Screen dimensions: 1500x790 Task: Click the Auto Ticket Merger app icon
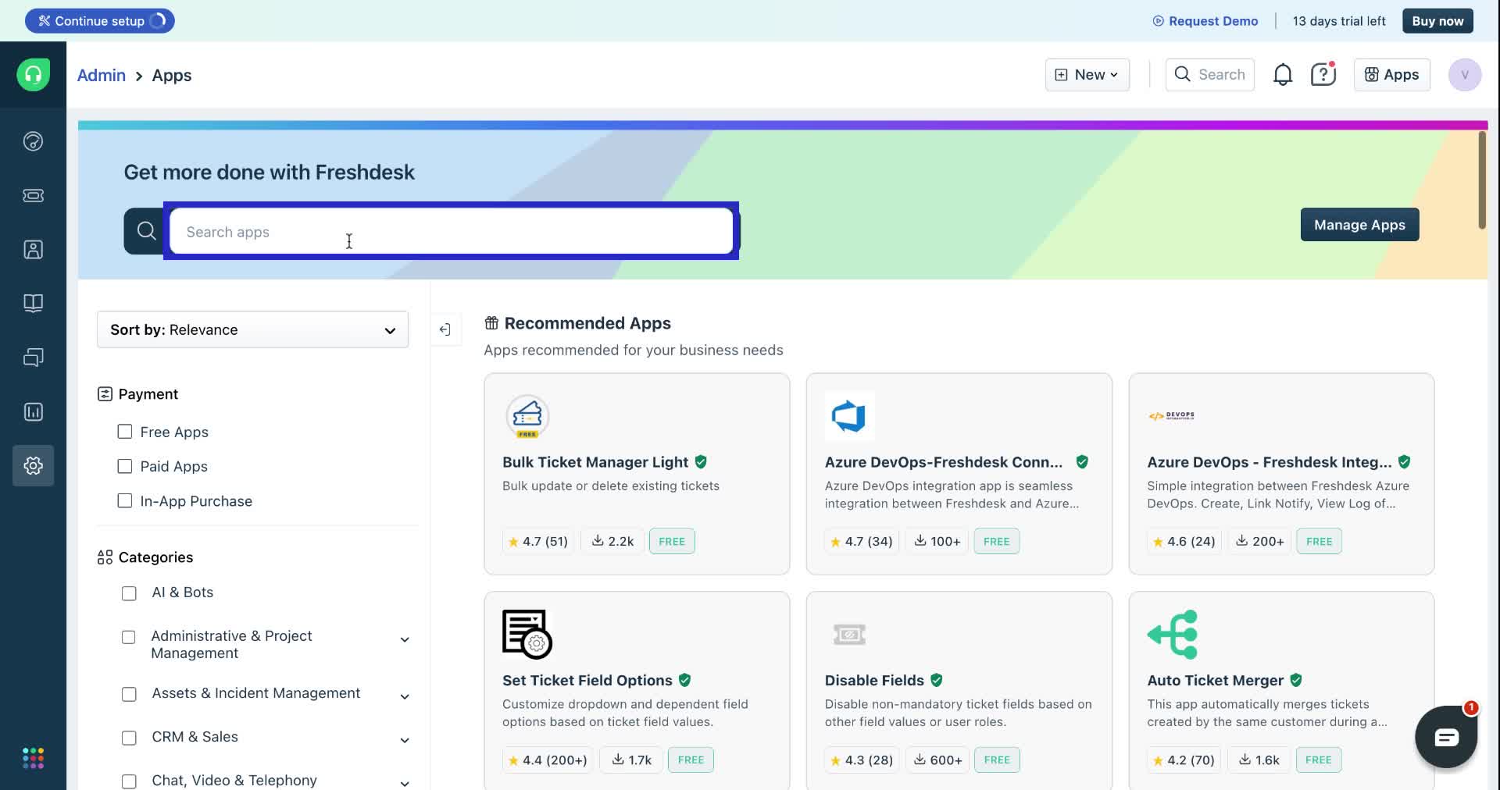coord(1172,634)
